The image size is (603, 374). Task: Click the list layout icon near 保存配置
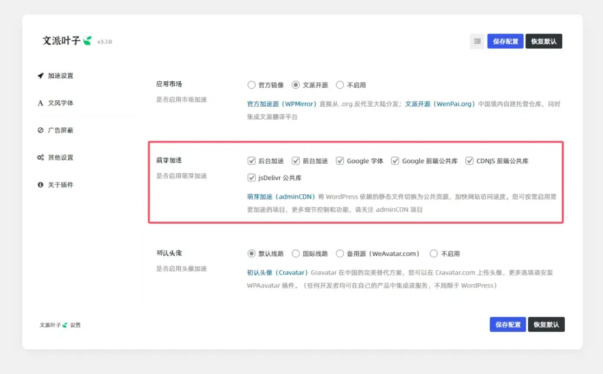coord(477,41)
